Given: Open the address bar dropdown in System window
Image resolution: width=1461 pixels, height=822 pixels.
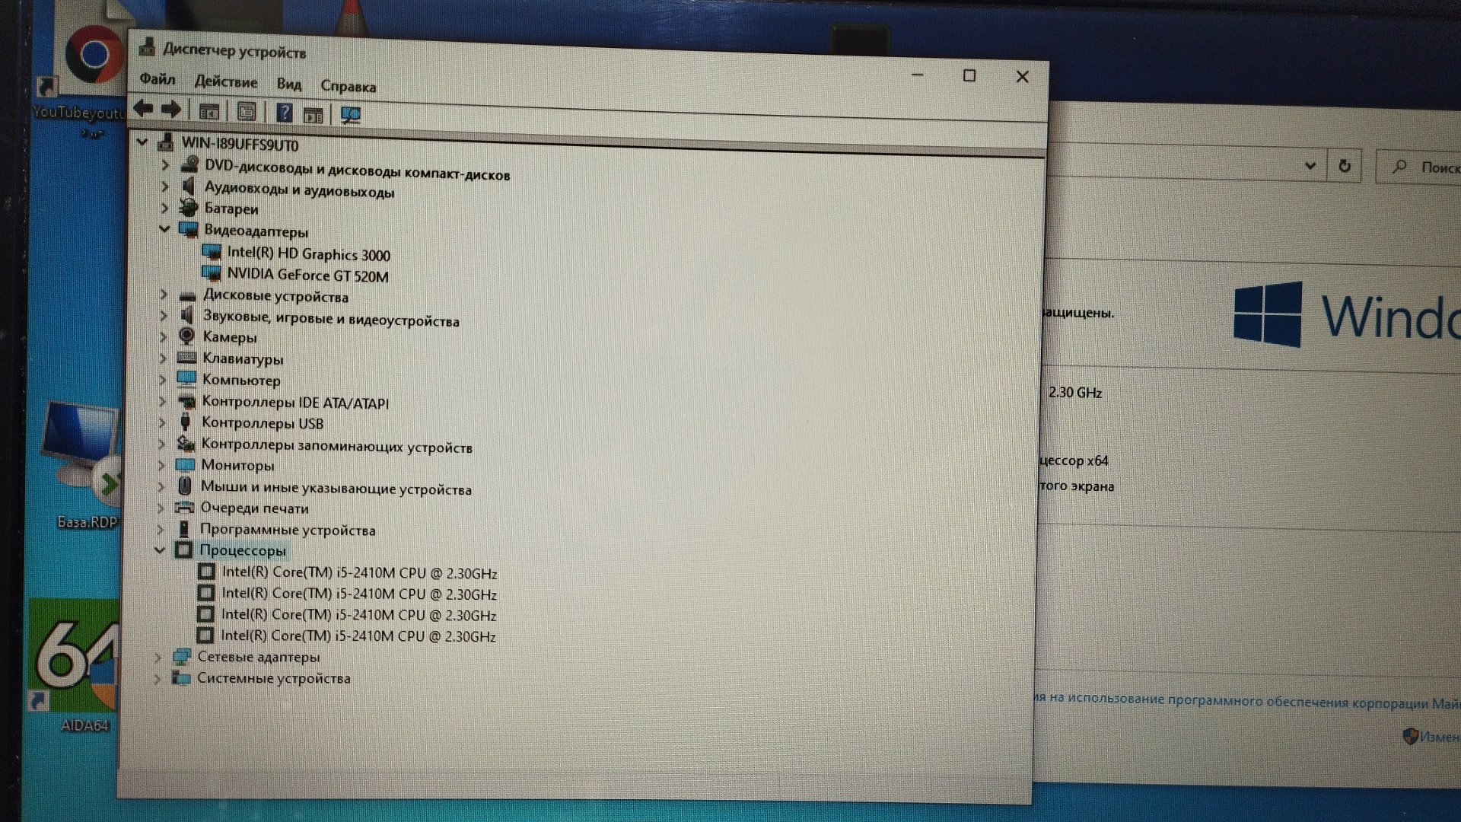Looking at the screenshot, I should [1310, 165].
